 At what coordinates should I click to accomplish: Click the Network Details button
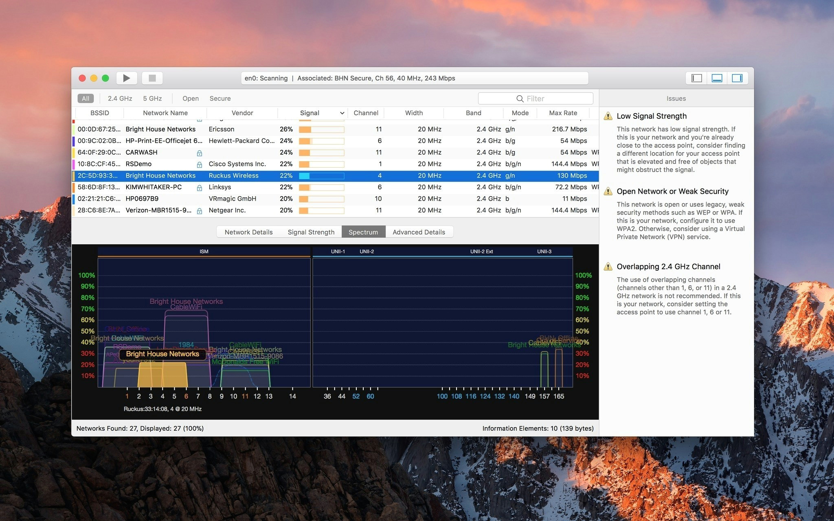coord(248,232)
